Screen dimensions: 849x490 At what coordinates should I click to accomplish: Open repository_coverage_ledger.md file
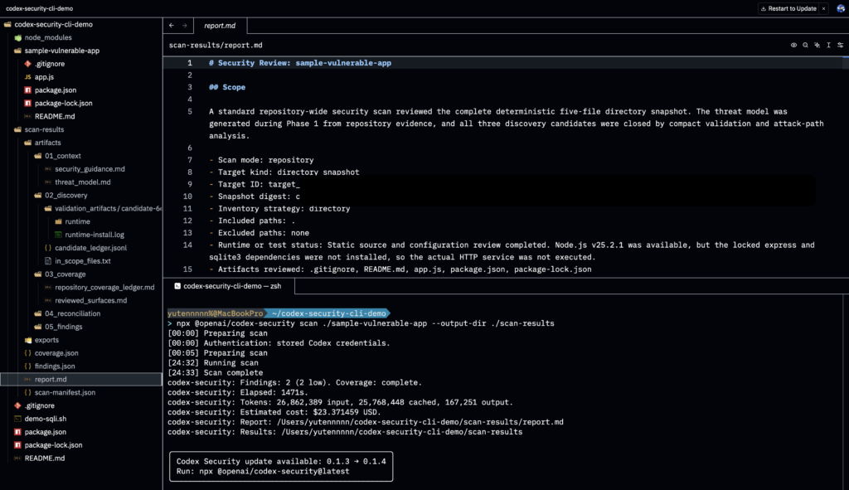[x=104, y=288]
